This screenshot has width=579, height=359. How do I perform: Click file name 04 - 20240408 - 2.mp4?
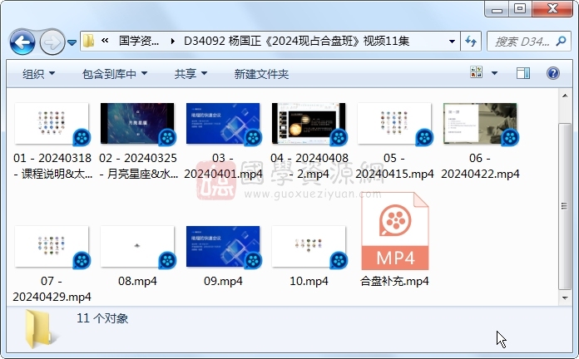(x=309, y=165)
